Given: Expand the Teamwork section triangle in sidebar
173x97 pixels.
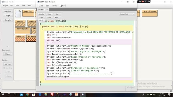Looking at the screenshot, I should pyautogui.click(x=8, y=46).
